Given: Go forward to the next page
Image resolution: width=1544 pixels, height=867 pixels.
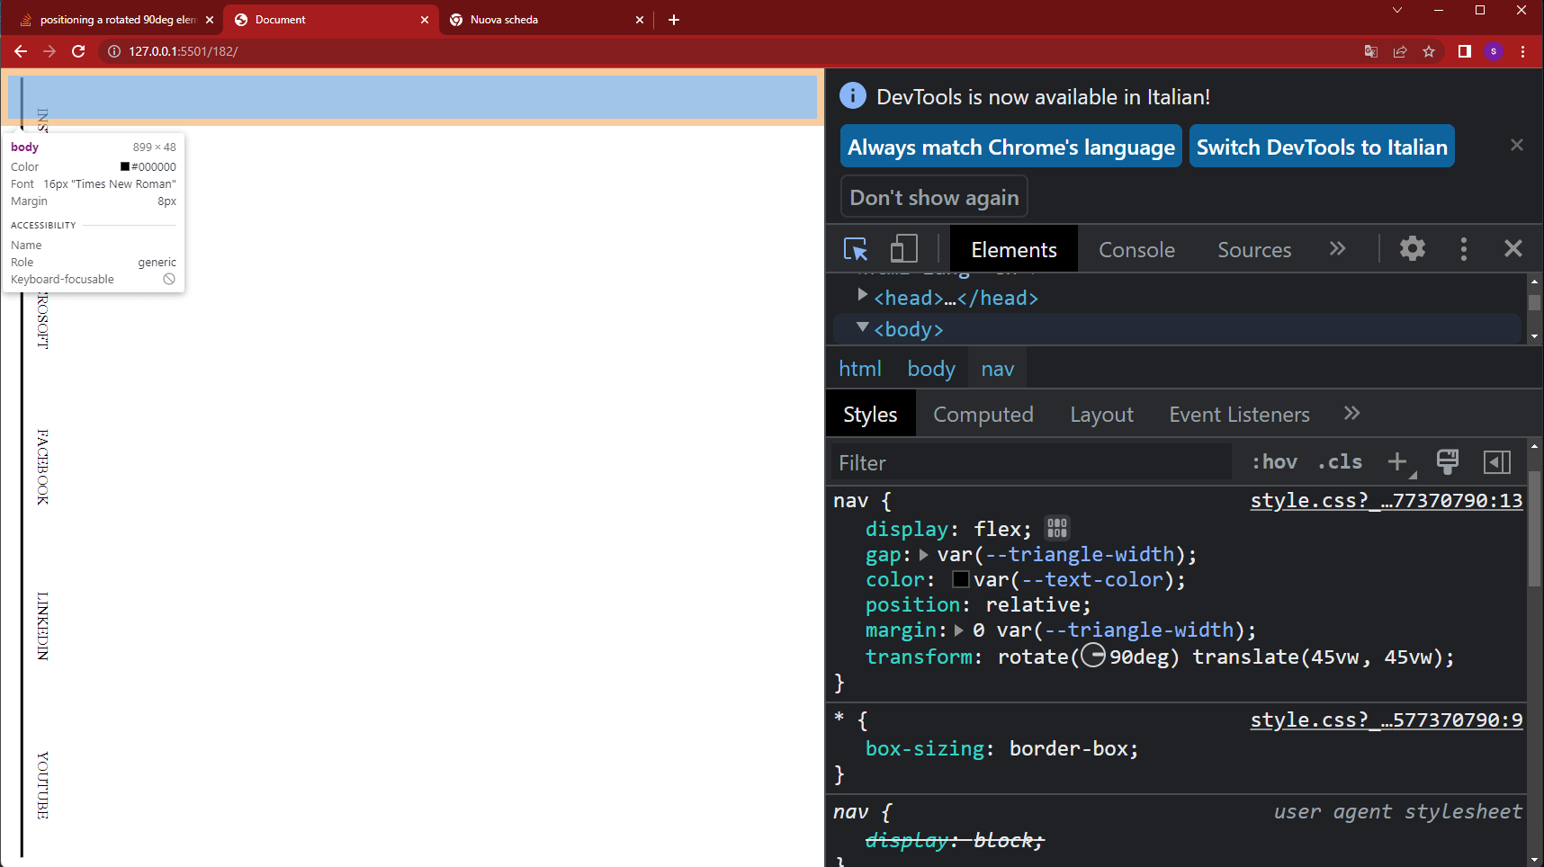Looking at the screenshot, I should coord(49,51).
